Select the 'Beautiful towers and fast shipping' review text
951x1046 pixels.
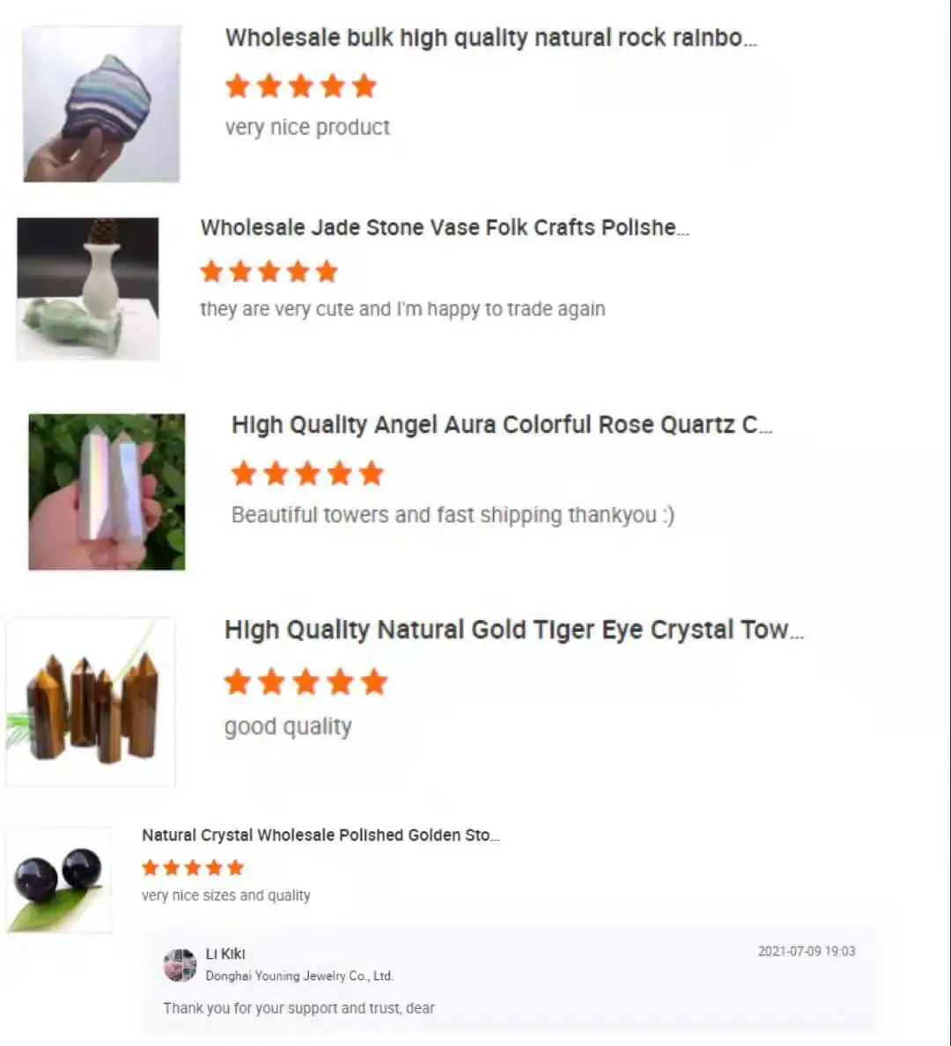pyautogui.click(x=453, y=515)
